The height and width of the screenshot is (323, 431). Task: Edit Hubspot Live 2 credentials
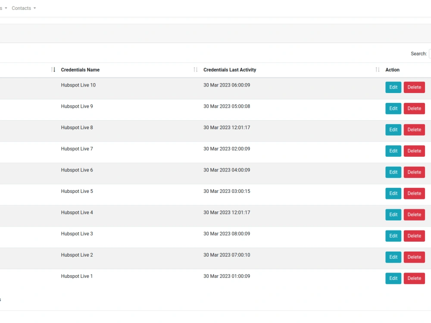[394, 257]
